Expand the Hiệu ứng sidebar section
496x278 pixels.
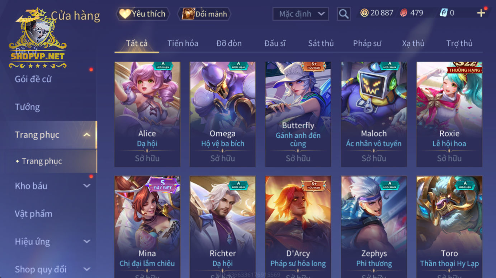[x=86, y=242]
